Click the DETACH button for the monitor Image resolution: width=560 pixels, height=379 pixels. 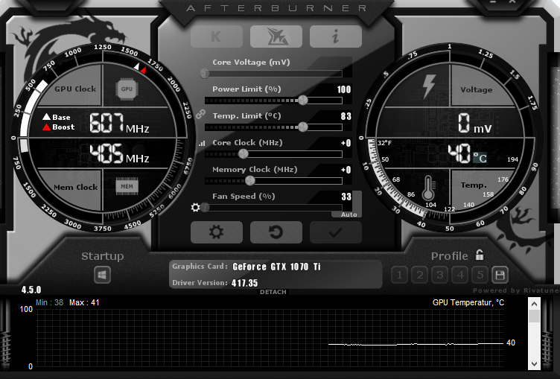point(273,292)
